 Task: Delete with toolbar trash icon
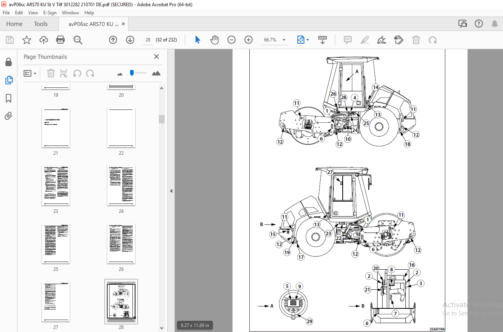pyautogui.click(x=416, y=40)
